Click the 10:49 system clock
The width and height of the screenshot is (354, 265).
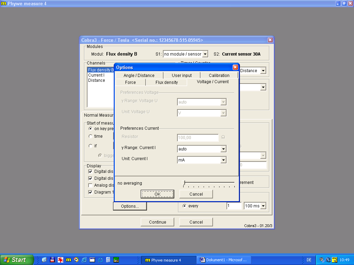click(345, 260)
